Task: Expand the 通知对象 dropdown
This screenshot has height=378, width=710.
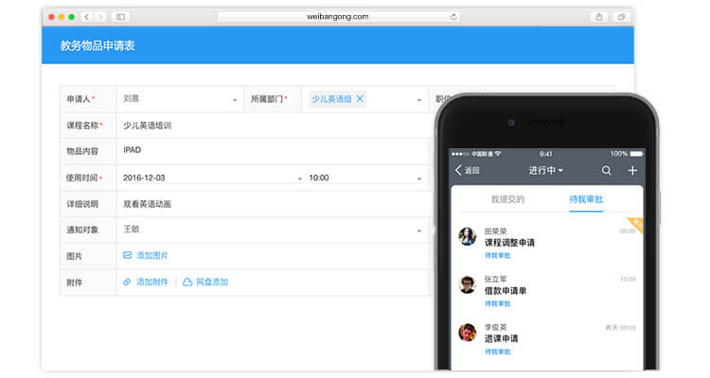Action: pyautogui.click(x=419, y=230)
